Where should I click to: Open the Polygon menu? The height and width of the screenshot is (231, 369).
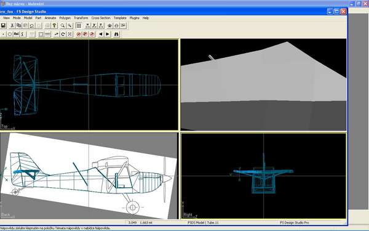point(65,18)
